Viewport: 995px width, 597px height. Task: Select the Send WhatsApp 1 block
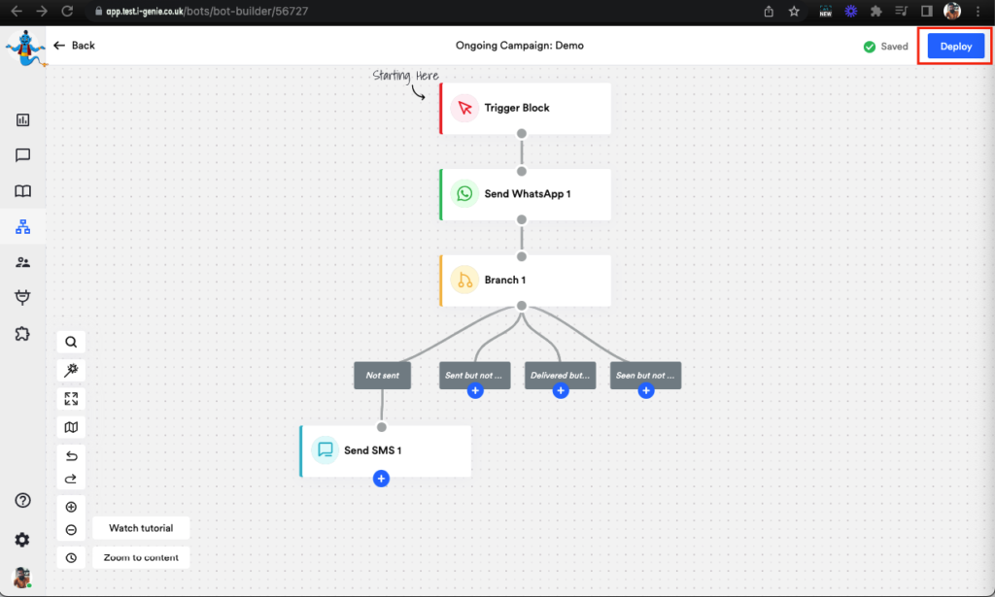click(526, 194)
